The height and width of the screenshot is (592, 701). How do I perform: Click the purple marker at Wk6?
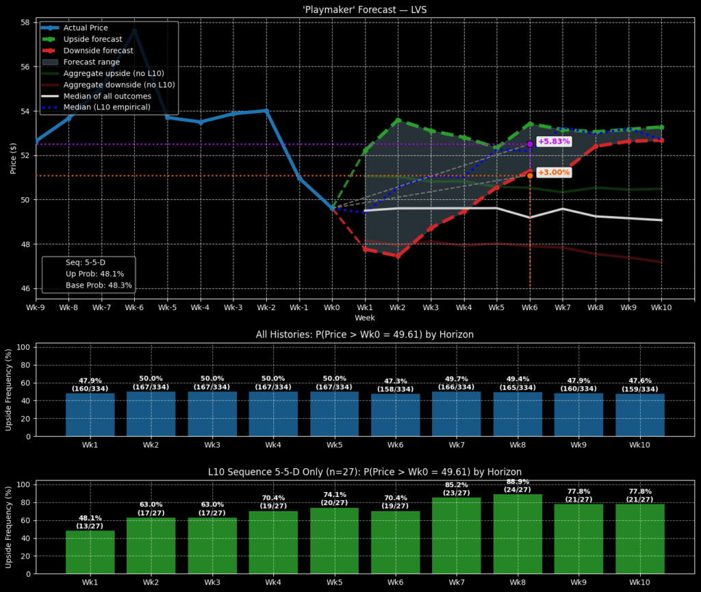point(530,144)
